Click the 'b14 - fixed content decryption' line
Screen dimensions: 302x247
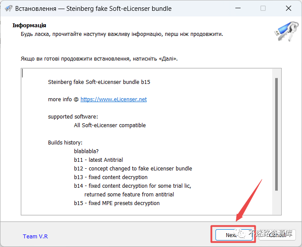coord(132,186)
